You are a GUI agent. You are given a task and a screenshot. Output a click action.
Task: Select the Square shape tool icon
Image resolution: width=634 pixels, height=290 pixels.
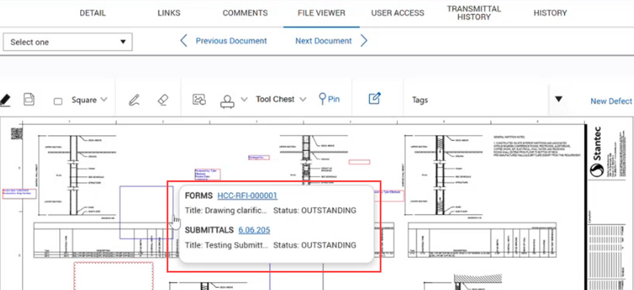(58, 101)
